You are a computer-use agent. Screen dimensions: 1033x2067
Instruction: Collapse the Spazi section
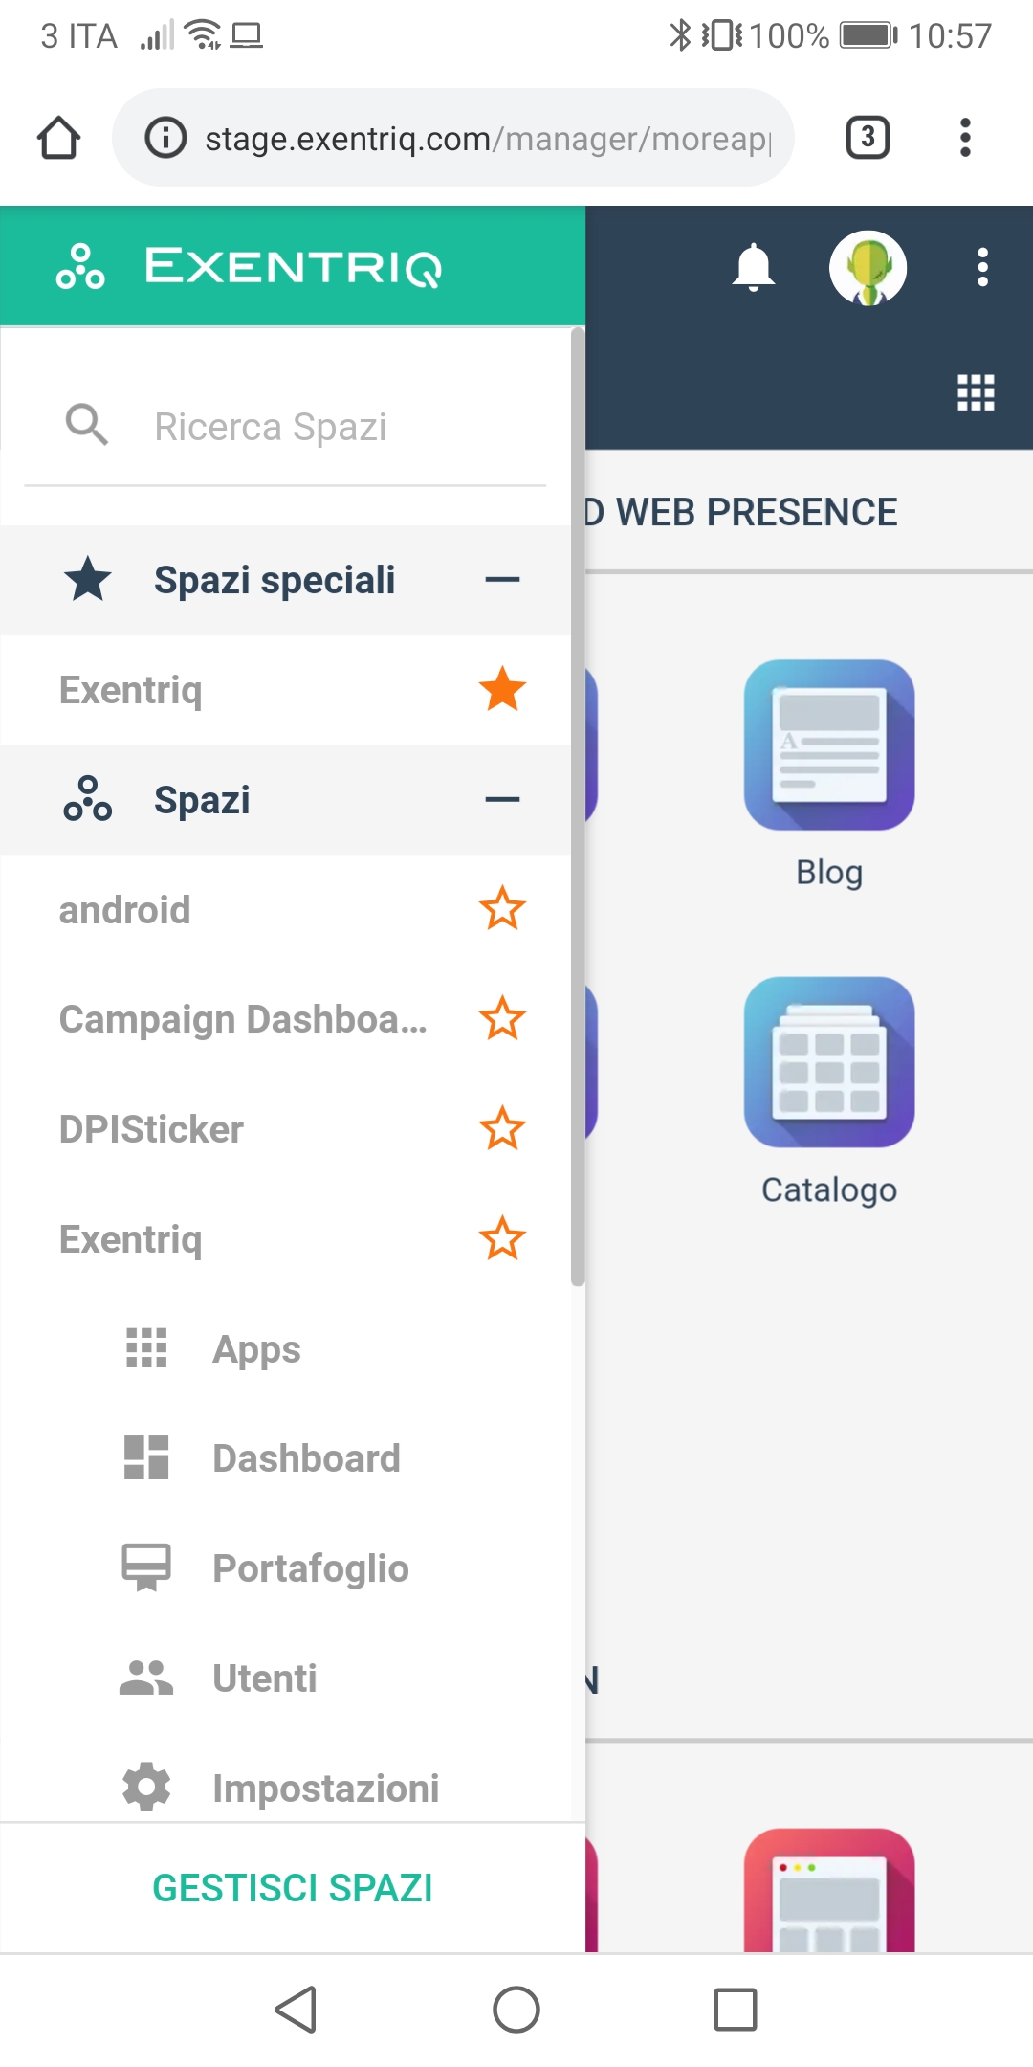pyautogui.click(x=502, y=800)
